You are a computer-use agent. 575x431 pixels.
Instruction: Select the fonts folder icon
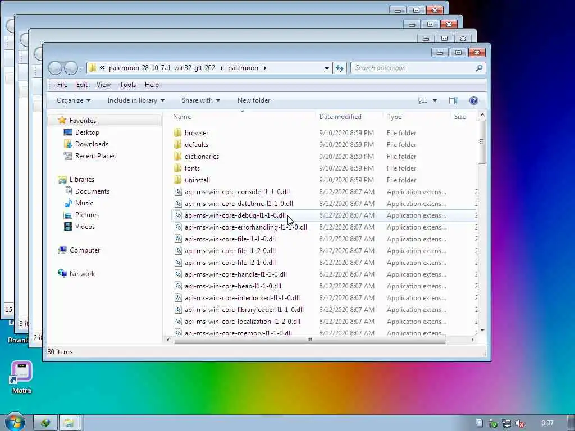point(178,168)
